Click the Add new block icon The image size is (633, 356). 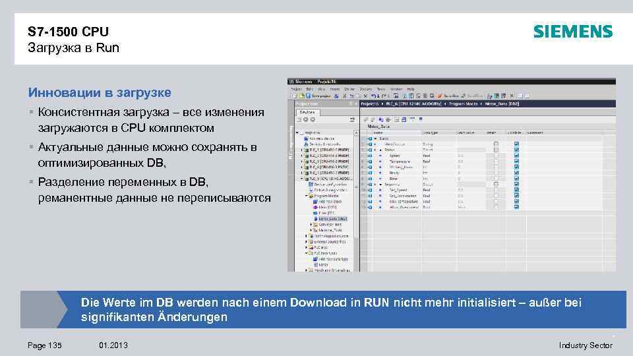point(315,202)
